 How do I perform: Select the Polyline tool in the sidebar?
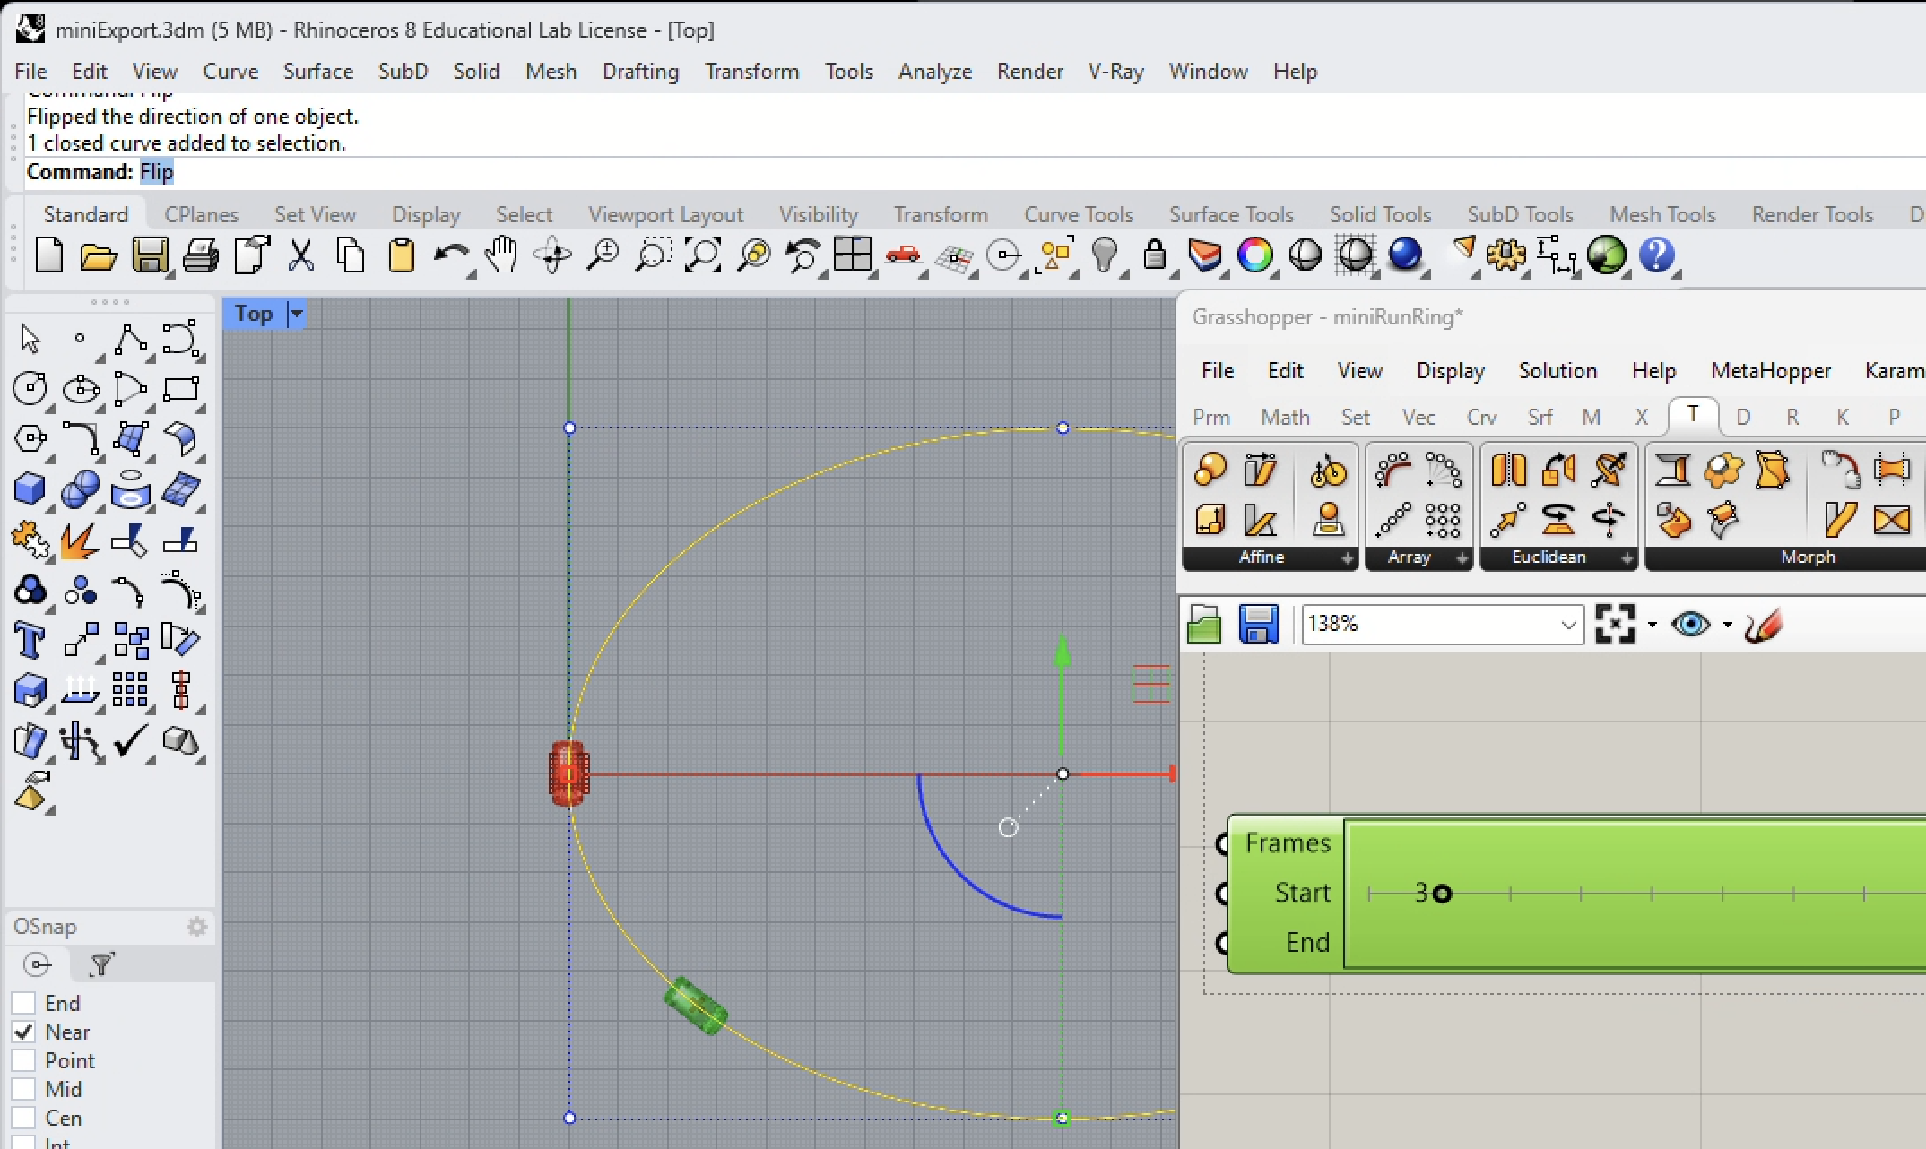coord(131,340)
